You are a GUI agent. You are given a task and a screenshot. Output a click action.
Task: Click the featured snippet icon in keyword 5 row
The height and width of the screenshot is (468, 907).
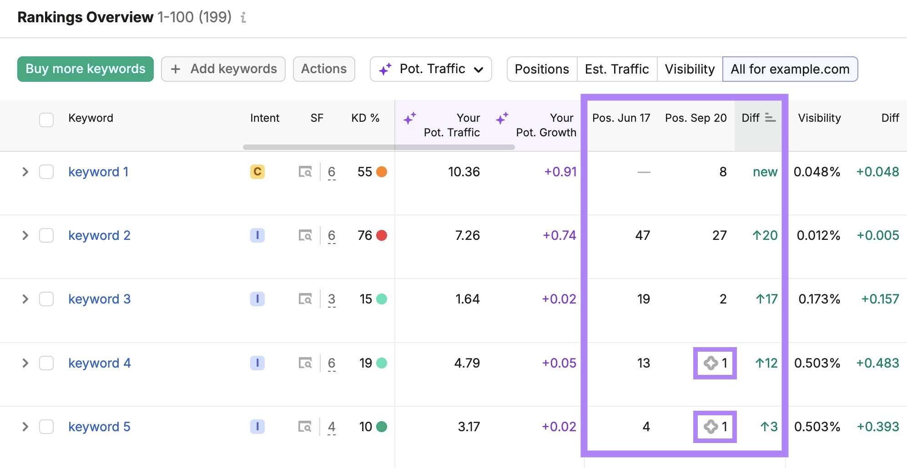[710, 427]
